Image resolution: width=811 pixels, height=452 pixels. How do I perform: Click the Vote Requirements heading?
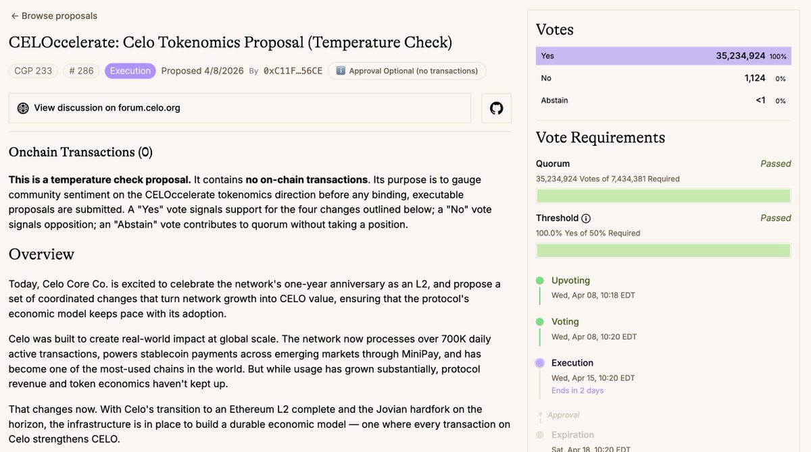click(600, 138)
